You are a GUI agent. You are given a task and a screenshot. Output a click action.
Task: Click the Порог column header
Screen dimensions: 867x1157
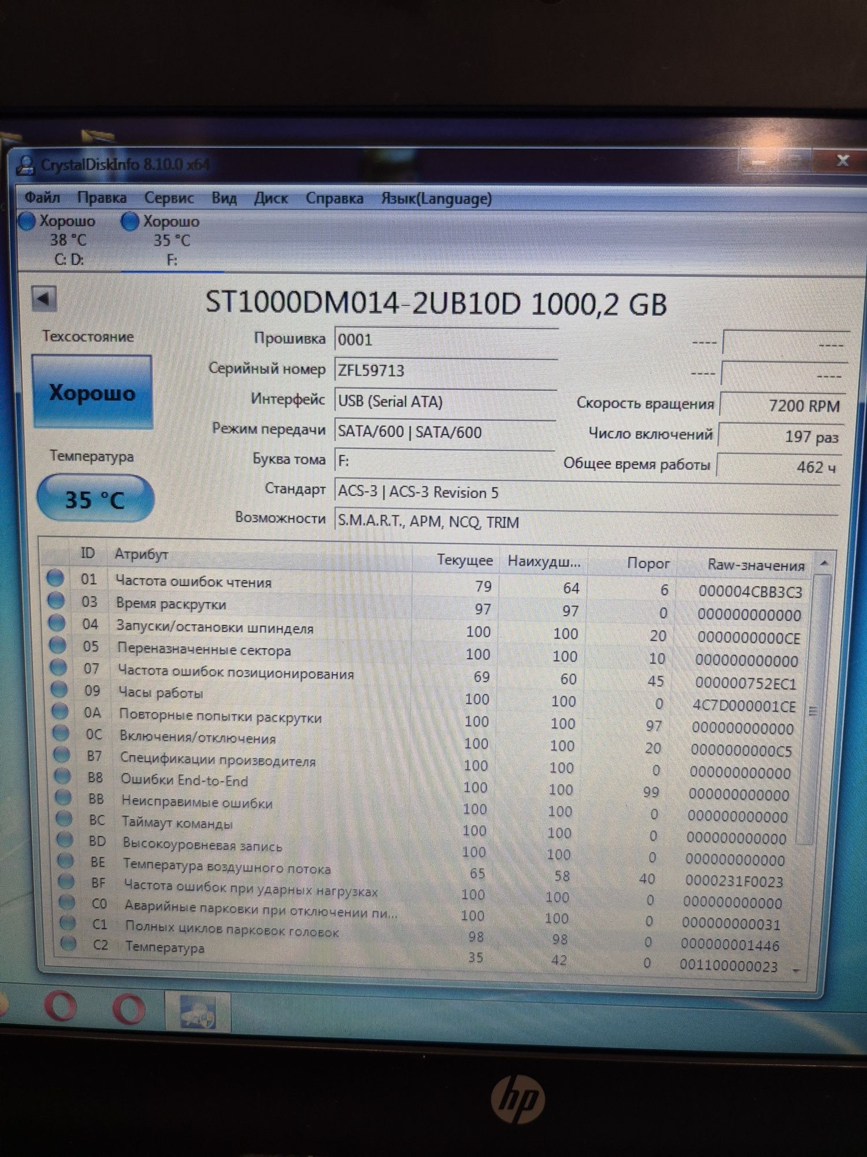648,563
